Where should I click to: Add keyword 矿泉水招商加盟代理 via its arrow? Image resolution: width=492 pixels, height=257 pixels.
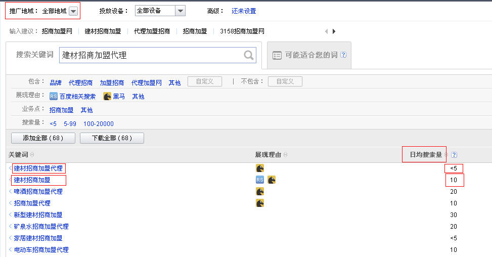coord(10,226)
